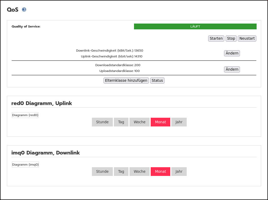The height and width of the screenshot is (200, 268).
Task: Click Ändern for downlink/uplink speed
Action: click(232, 53)
